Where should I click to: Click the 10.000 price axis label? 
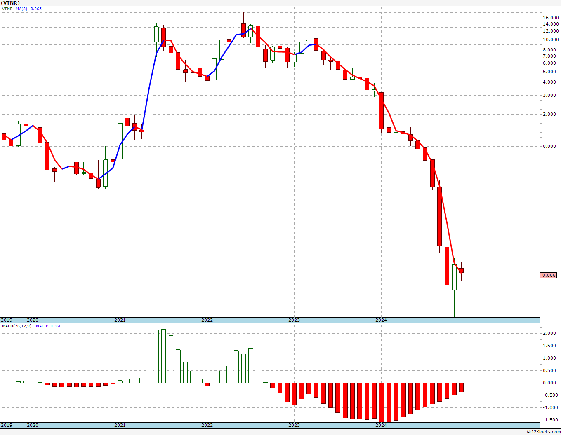pyautogui.click(x=551, y=40)
